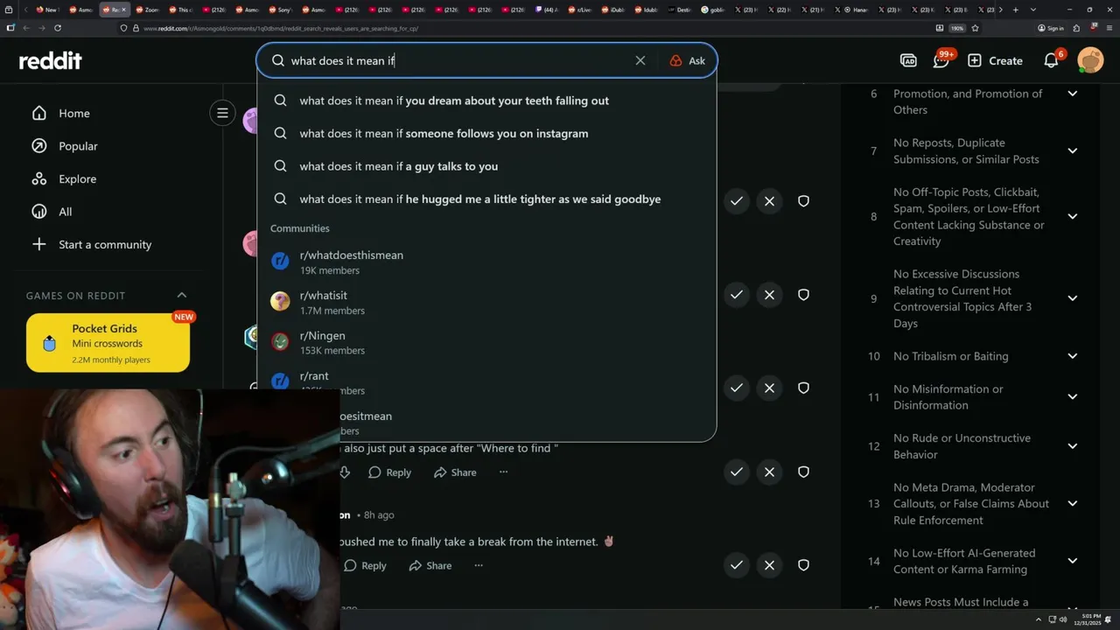This screenshot has height=630, width=1120.
Task: Open the Reddit logo home link
Action: [x=51, y=60]
